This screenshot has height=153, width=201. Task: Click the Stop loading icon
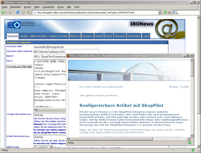tap(23, 12)
